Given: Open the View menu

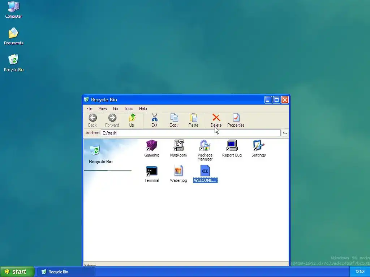Looking at the screenshot, I should [103, 109].
